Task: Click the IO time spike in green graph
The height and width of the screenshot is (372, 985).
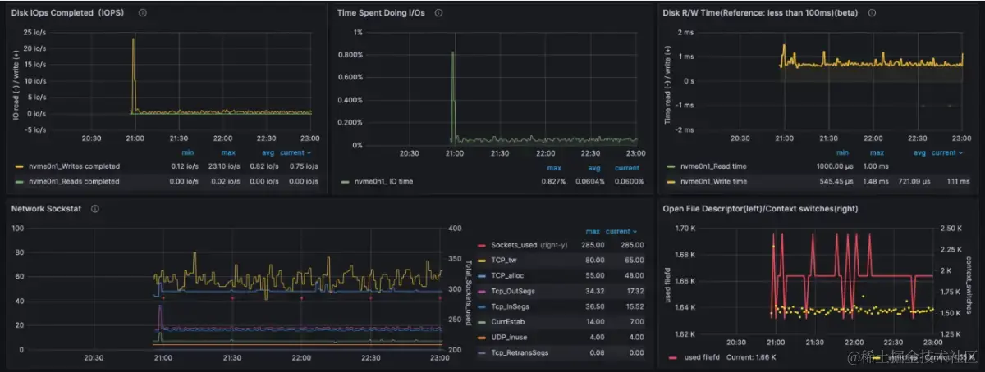Action: pos(452,97)
